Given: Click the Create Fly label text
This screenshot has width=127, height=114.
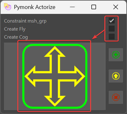Looking at the screenshot, I should pyautogui.click(x=15, y=29).
